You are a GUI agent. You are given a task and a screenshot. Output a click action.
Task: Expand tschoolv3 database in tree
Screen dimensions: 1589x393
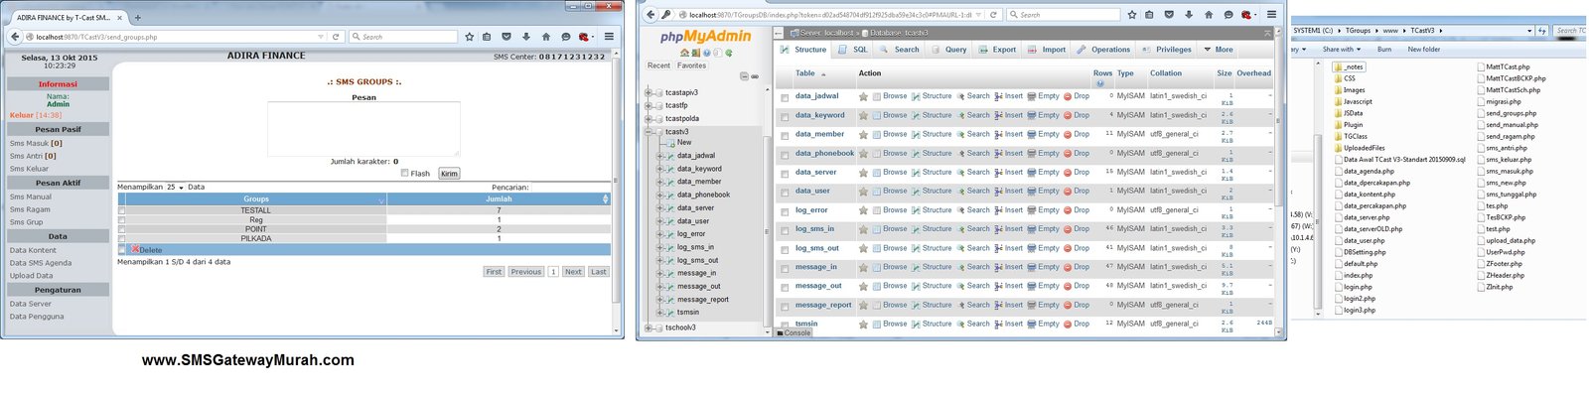click(649, 327)
